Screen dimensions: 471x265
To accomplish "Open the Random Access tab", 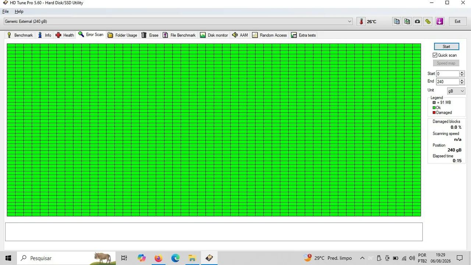I will coord(269,35).
